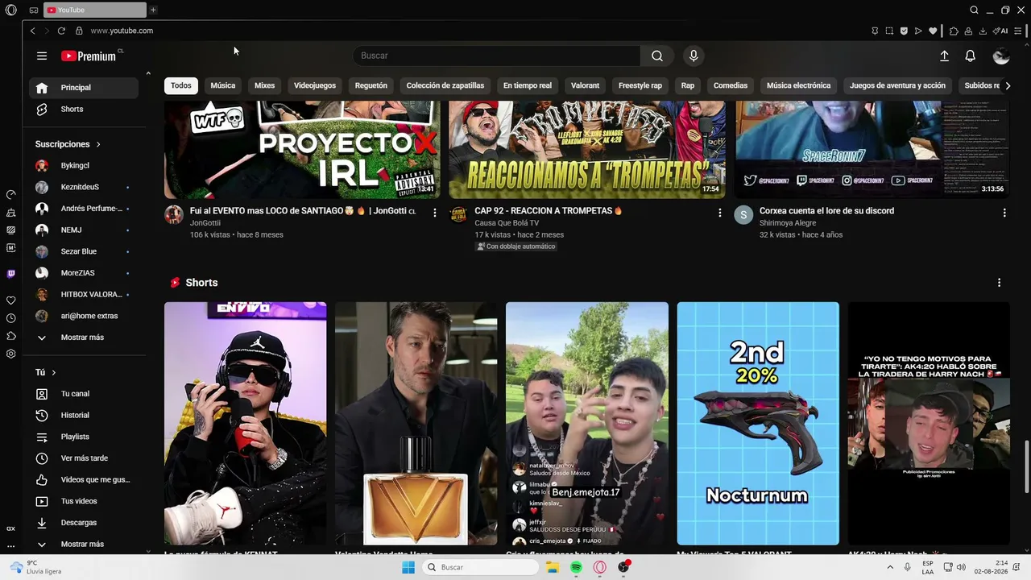Select the Valorant filter chip
Image resolution: width=1031 pixels, height=580 pixels.
(x=586, y=85)
